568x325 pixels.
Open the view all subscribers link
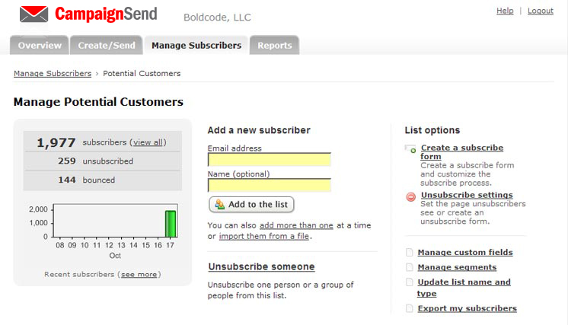pos(148,142)
